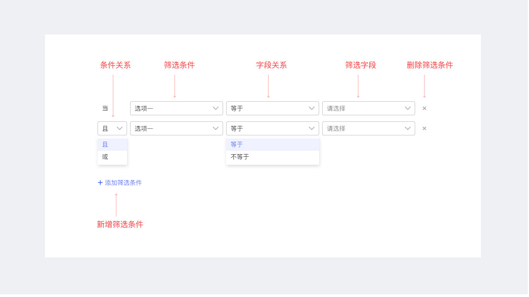The image size is (529, 297).
Task: Click chevron arrow in the 且 selector
Action: pos(120,128)
